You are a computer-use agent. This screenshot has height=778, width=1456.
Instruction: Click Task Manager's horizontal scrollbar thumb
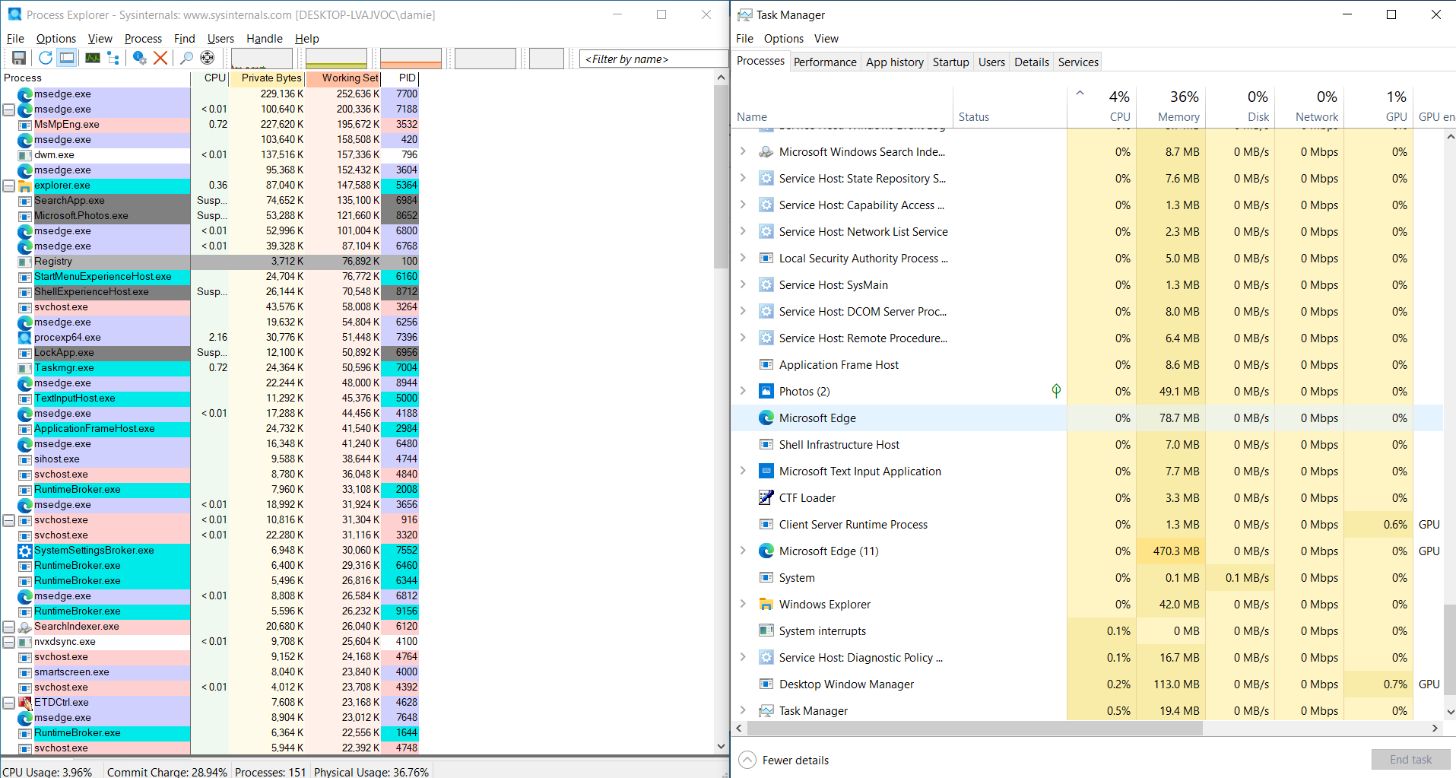tap(975, 729)
